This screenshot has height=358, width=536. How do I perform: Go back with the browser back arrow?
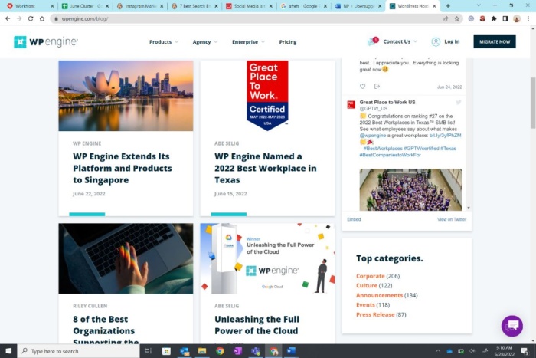[8, 19]
